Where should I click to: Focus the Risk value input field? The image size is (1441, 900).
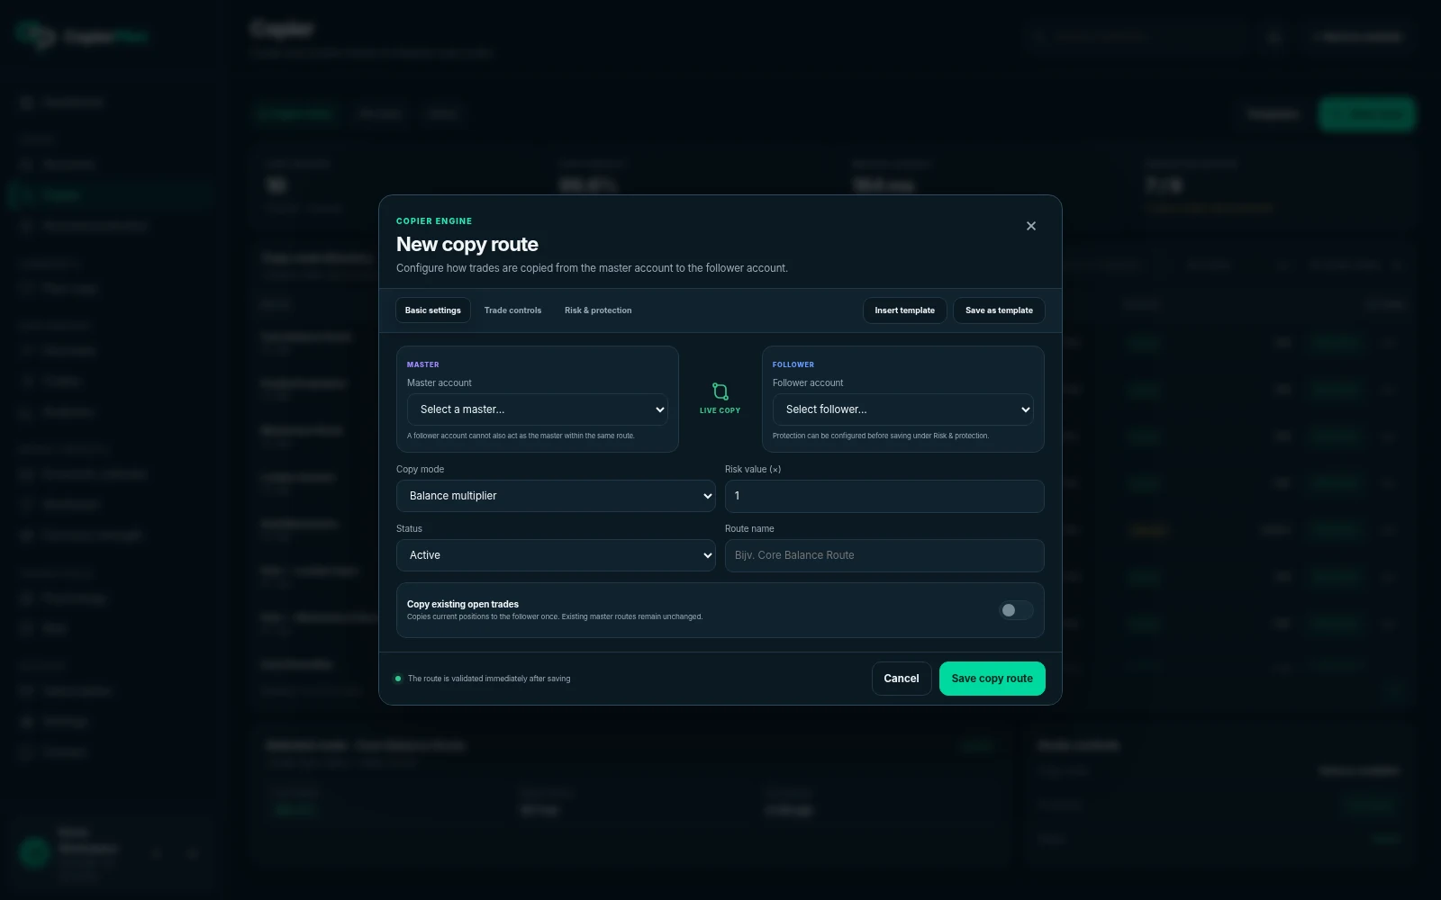pos(884,496)
